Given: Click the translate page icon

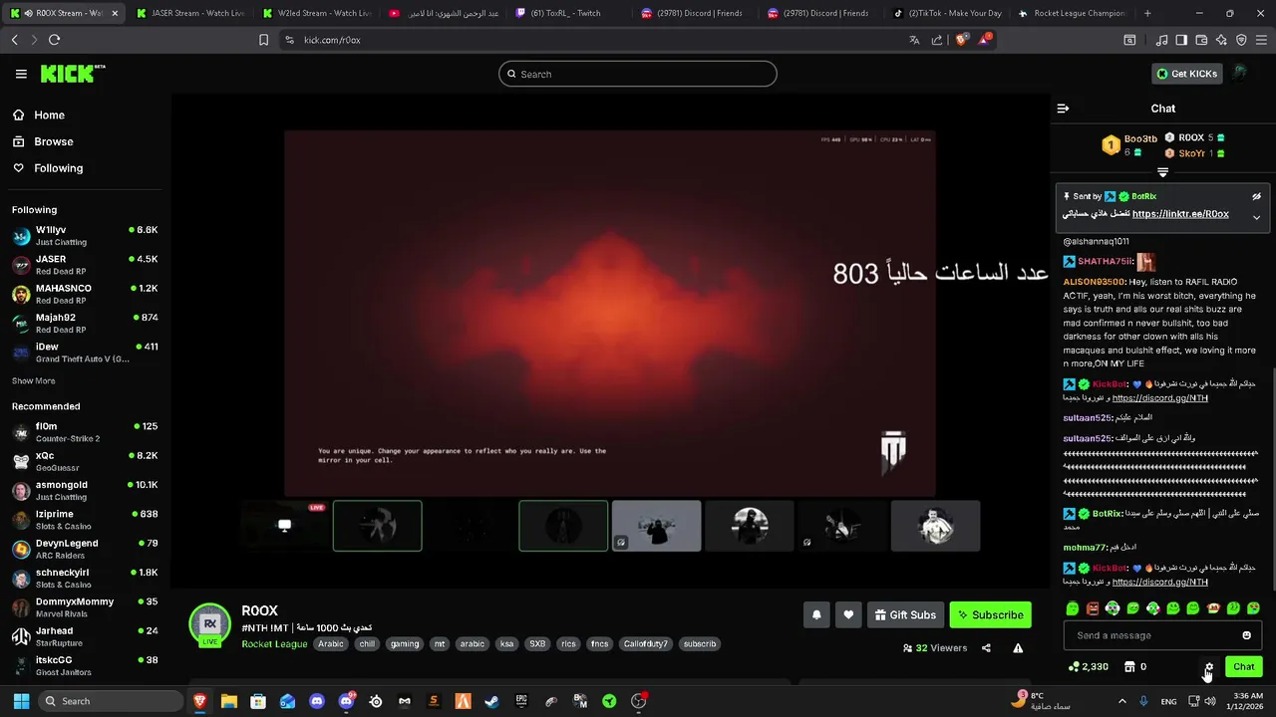Looking at the screenshot, I should coord(914,40).
